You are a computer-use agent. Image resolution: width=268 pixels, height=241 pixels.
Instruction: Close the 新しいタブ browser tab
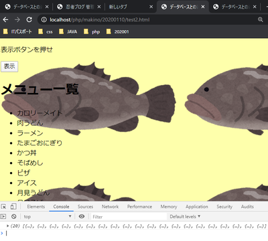[151, 7]
